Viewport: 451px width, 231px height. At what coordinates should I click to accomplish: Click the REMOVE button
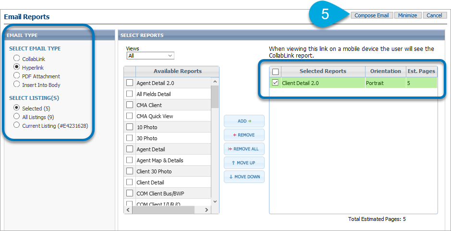244,135
